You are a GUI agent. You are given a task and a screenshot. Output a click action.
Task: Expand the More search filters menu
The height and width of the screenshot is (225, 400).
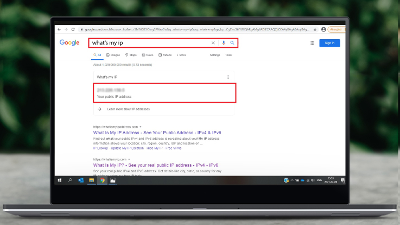(181, 55)
